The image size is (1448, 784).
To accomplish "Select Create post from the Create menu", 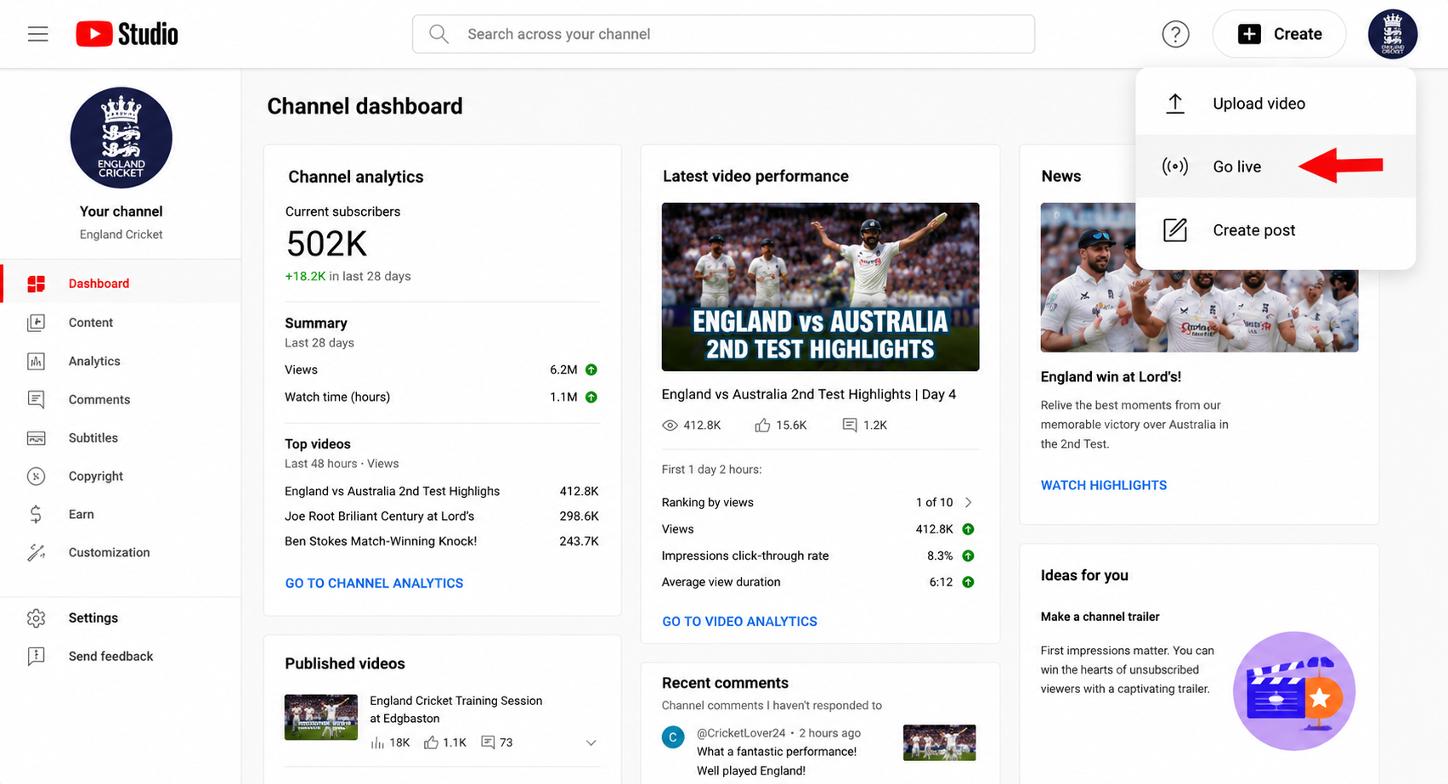I will (x=1275, y=230).
